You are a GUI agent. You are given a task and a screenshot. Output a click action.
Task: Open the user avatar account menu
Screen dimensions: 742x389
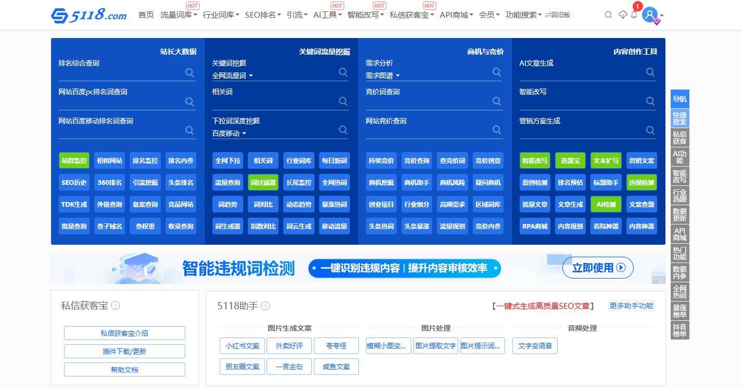point(649,15)
